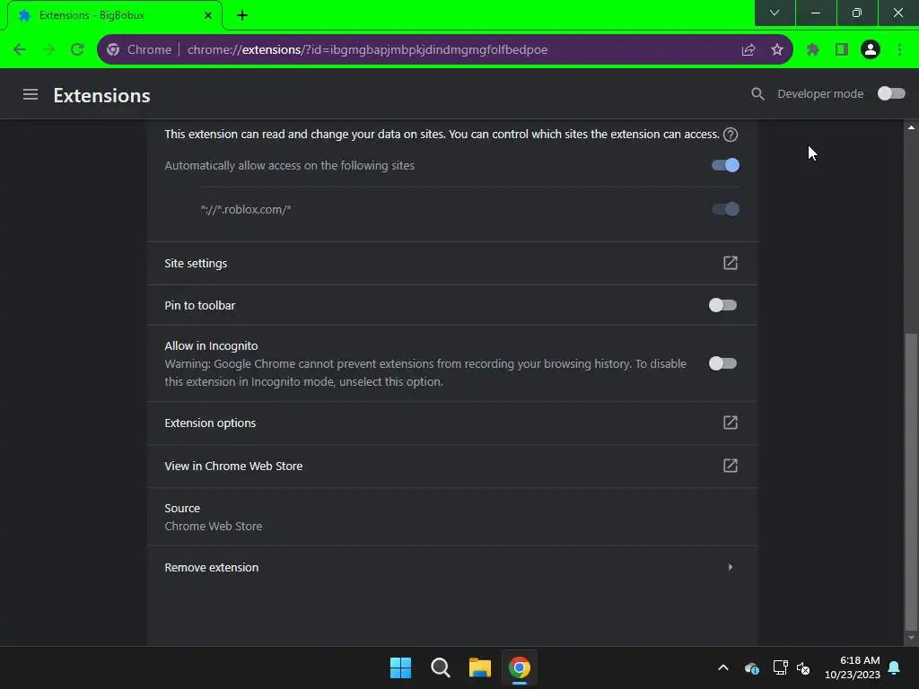Click View in Chrome Web Store label

pos(234,466)
